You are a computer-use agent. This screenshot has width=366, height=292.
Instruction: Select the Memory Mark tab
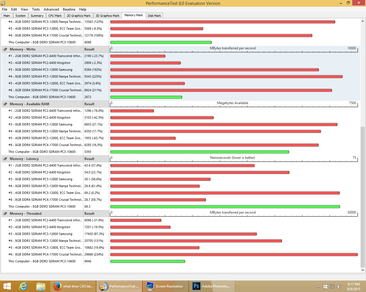click(x=134, y=15)
